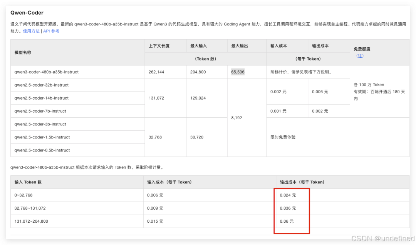416x245 pixels.
Task: Click the 免费额度 header
Action: [x=362, y=49]
